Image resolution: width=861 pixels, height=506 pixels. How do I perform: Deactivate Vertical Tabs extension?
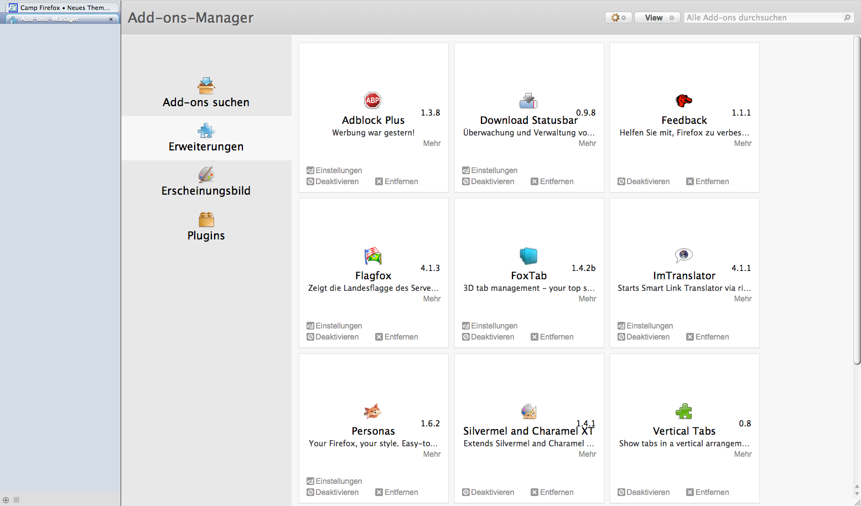click(x=644, y=492)
